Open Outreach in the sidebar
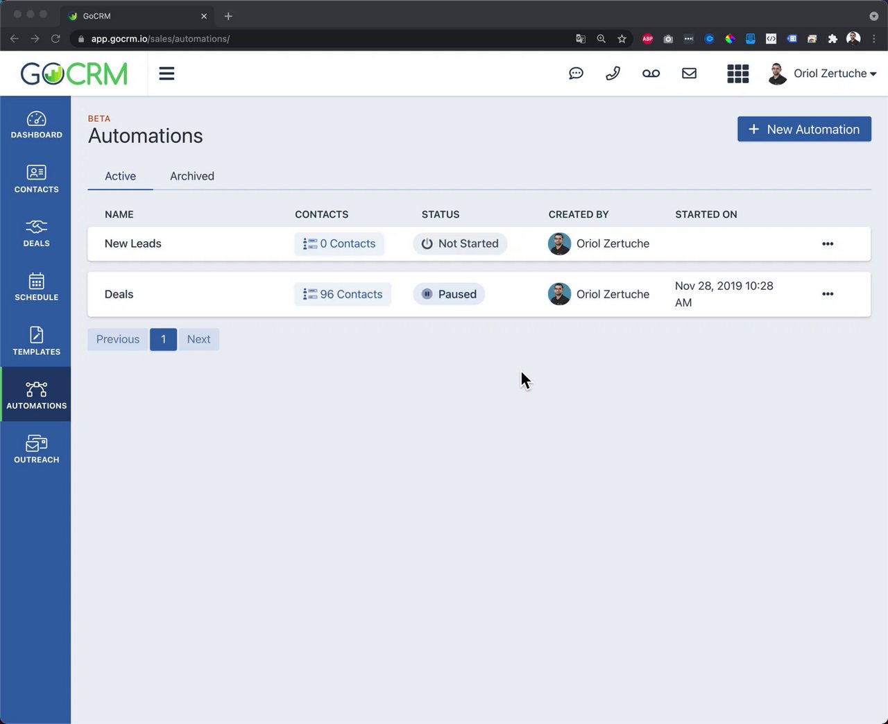This screenshot has width=888, height=724. pos(36,449)
